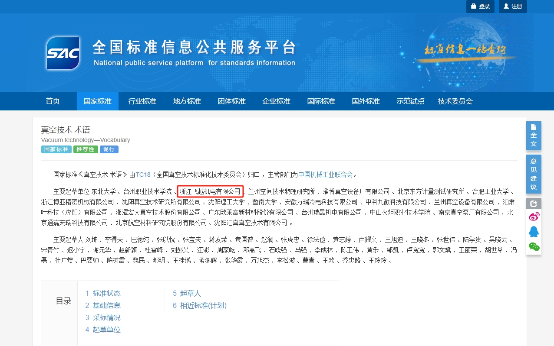This screenshot has width=554, height=346.
Task: Click the highlighted 浙江飞越机电有限公司 text
Action: (x=210, y=191)
